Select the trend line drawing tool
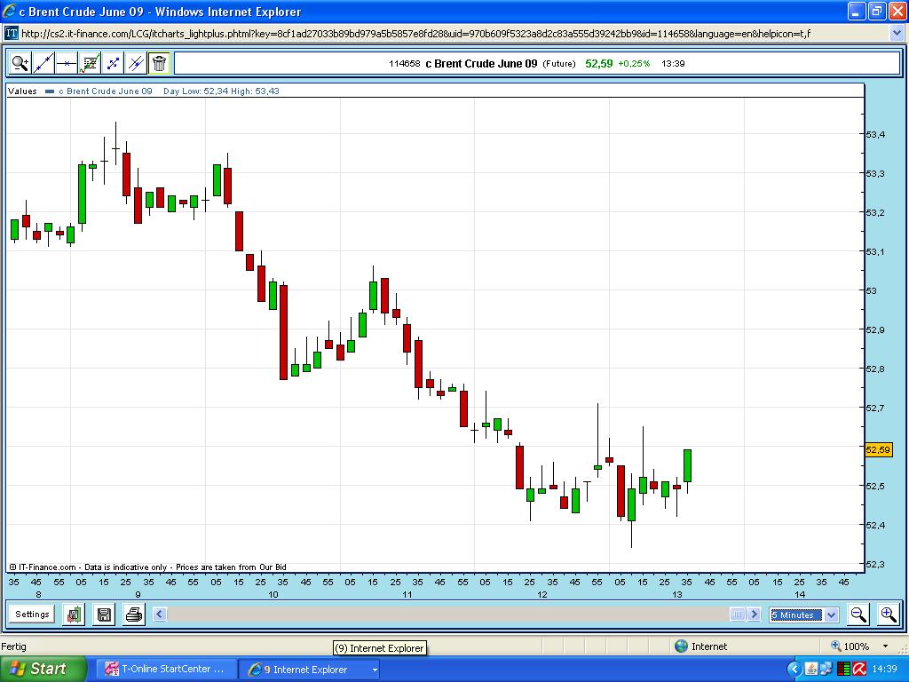Image resolution: width=909 pixels, height=682 pixels. coord(43,63)
